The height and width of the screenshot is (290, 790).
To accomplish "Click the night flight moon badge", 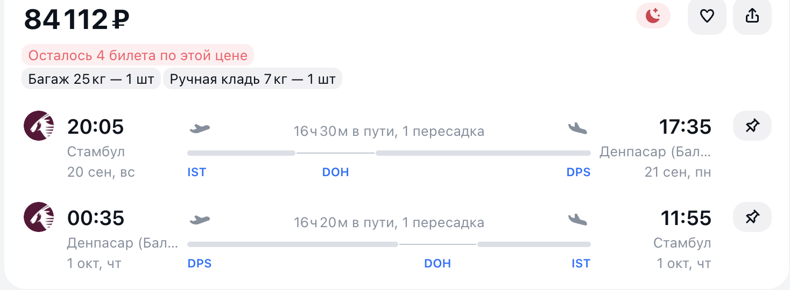I will coord(653,16).
